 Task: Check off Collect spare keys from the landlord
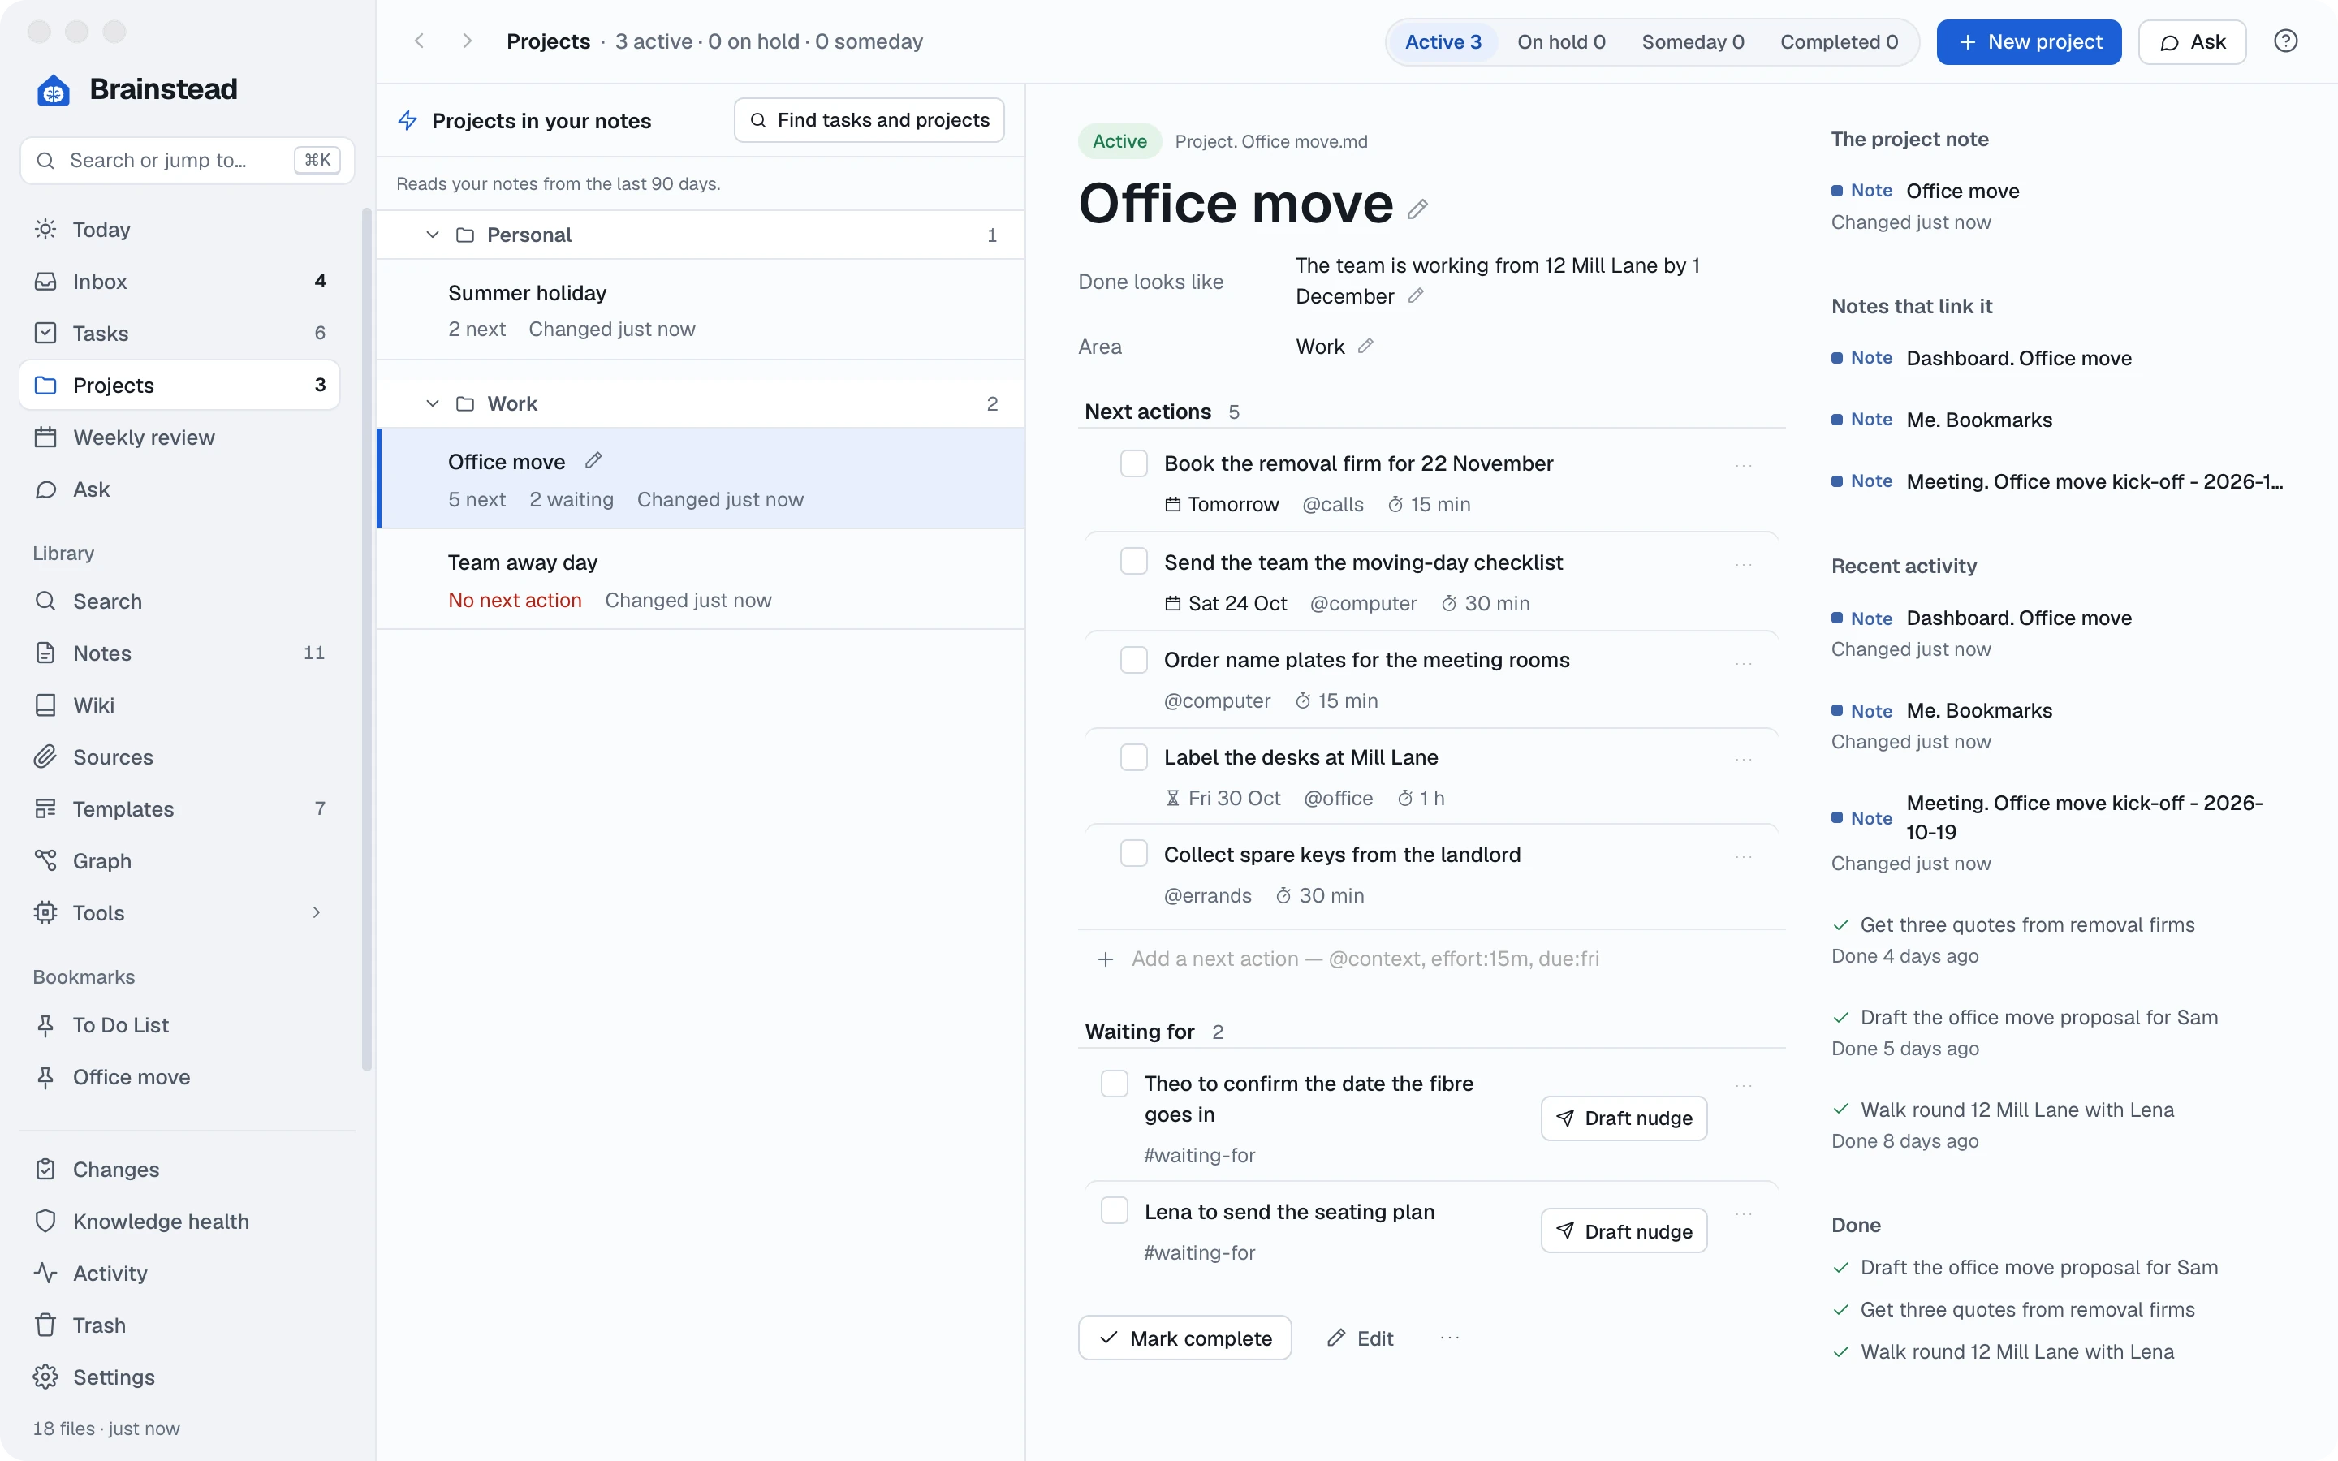(1133, 854)
